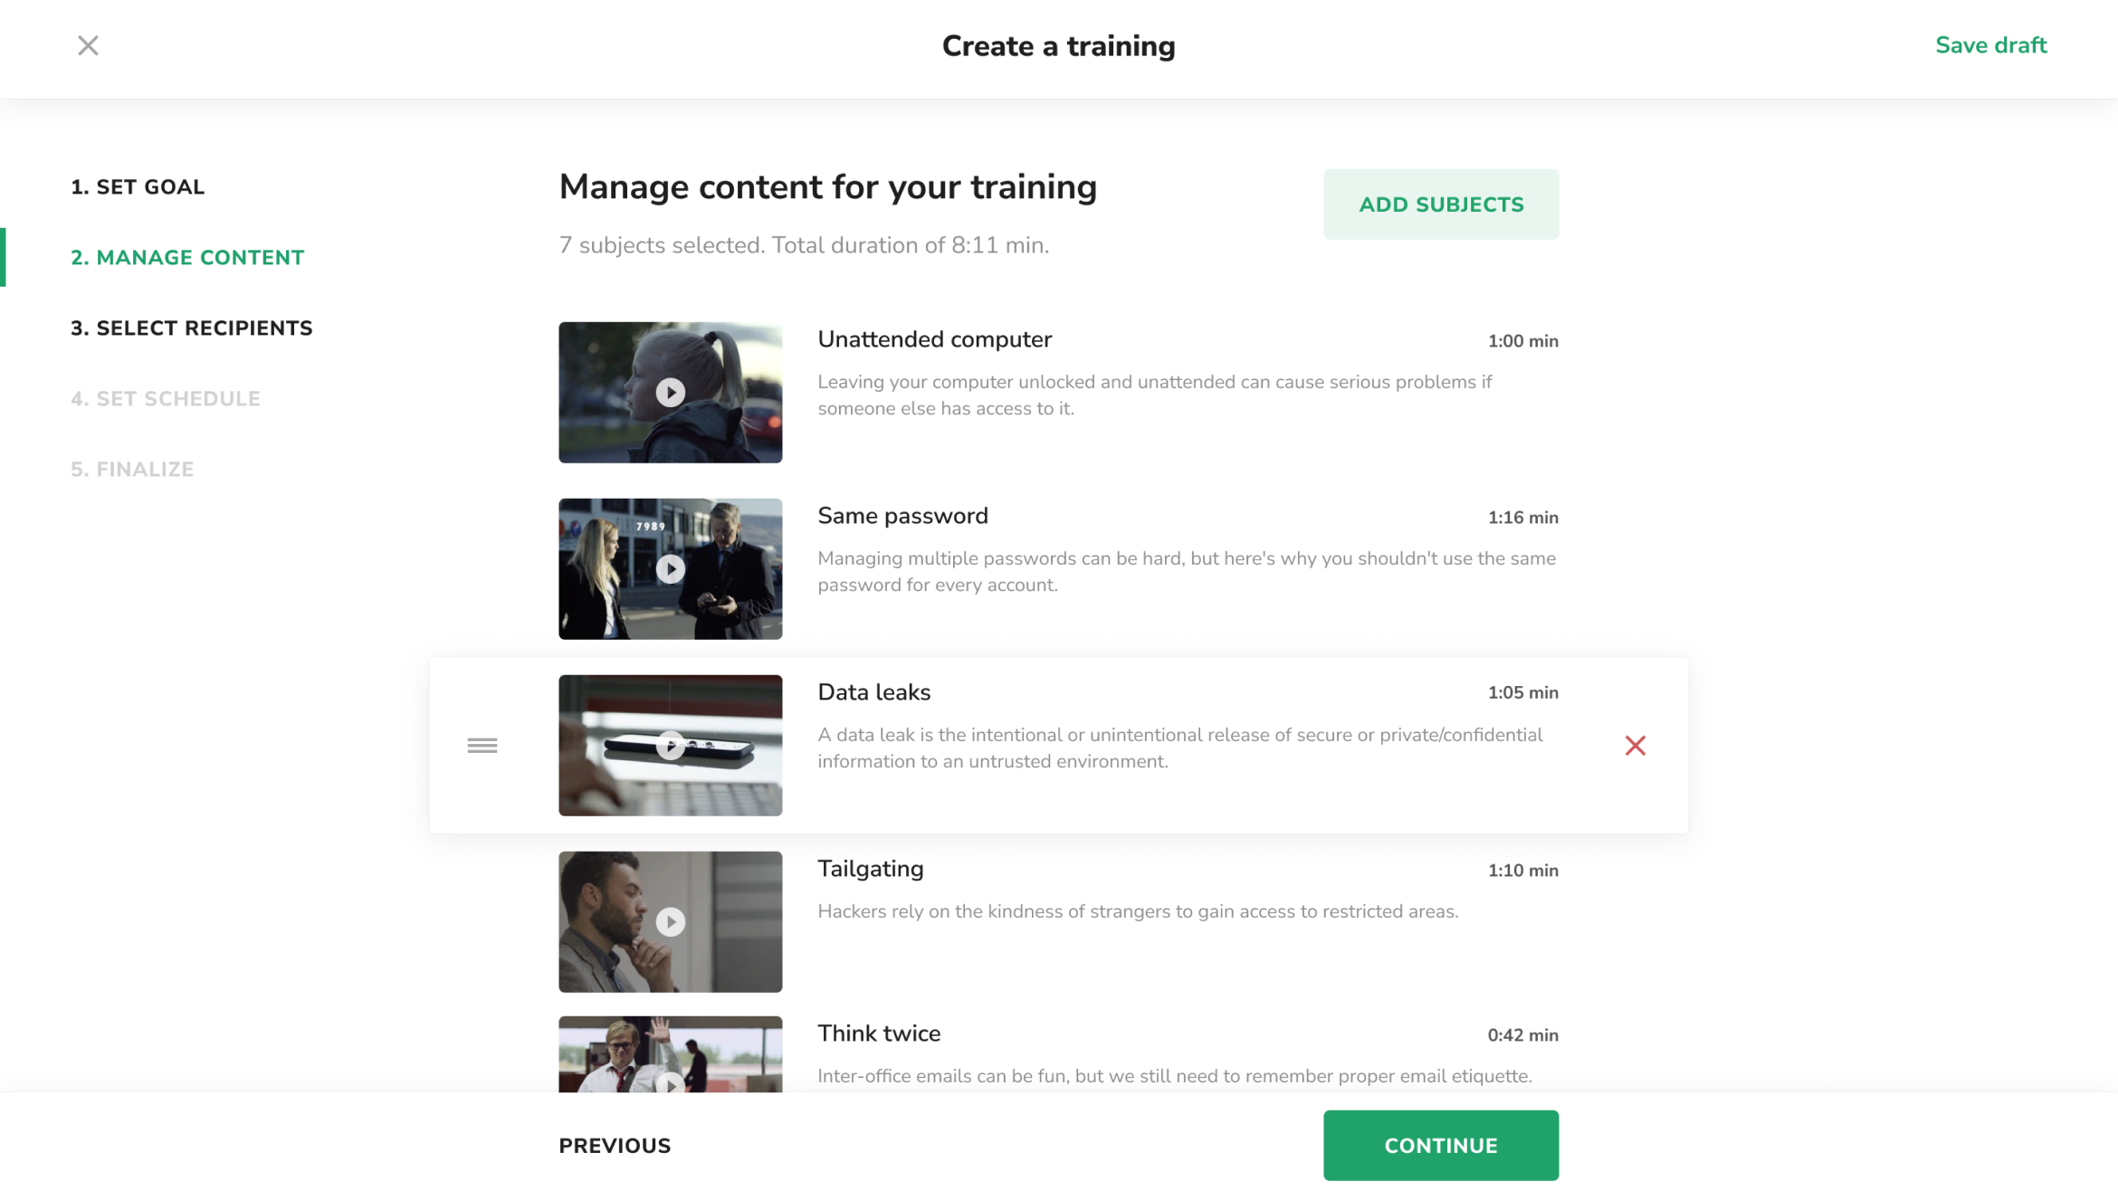The image size is (2118, 1191).
Task: Click Save draft link
Action: click(1990, 45)
